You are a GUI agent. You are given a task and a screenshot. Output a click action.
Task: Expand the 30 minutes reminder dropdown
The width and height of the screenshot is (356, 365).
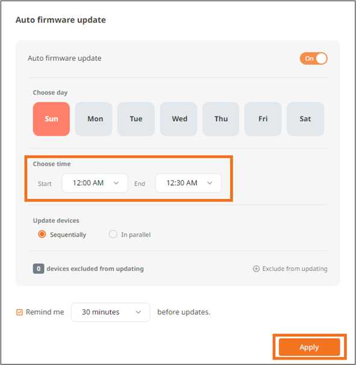111,312
